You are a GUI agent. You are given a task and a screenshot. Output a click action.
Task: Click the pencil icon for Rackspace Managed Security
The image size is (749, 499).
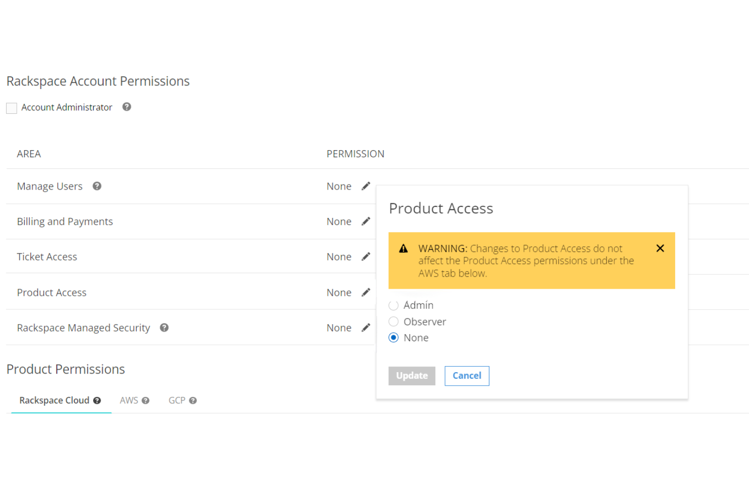tap(365, 328)
